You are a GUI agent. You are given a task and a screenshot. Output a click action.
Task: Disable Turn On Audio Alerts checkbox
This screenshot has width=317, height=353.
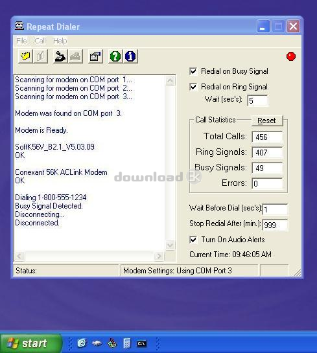[x=193, y=240]
